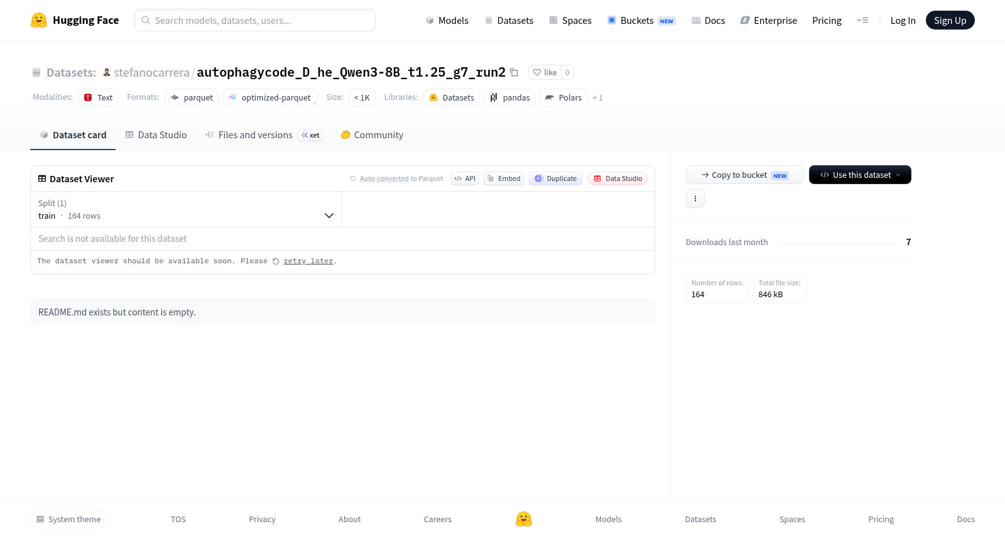Click the heart like button
Image resolution: width=1005 pixels, height=541 pixels.
tap(545, 72)
